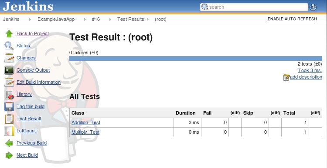The height and width of the screenshot is (168, 327).
Task: Click the 2 tests (±0) text
Action: click(x=310, y=64)
